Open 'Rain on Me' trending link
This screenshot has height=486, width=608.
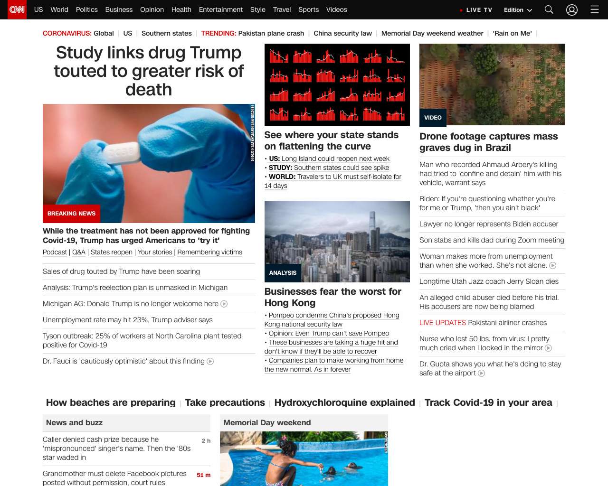pyautogui.click(x=513, y=33)
